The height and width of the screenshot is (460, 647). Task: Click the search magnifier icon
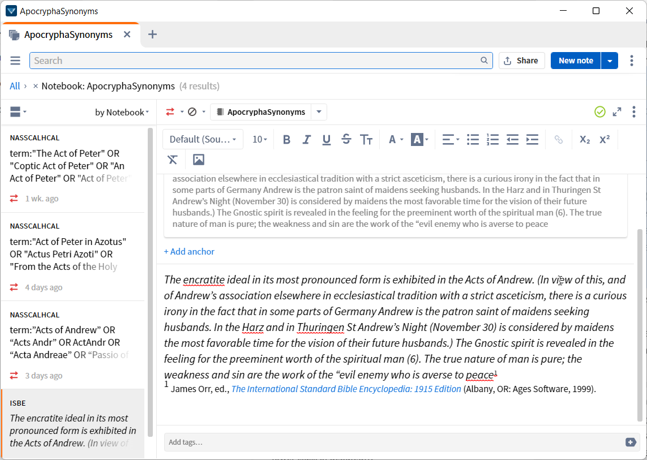pyautogui.click(x=484, y=60)
